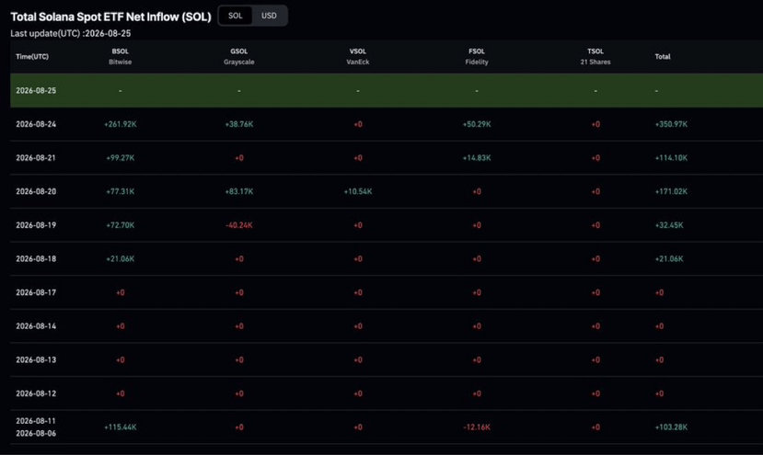Click BSOL value +115.44K
Viewport: 763px width, 455px height.
pos(121,427)
